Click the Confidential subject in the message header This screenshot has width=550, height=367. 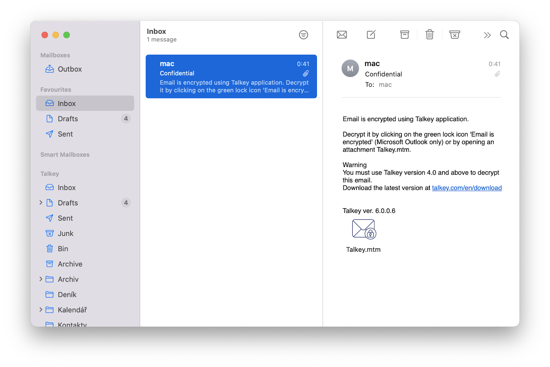click(383, 74)
